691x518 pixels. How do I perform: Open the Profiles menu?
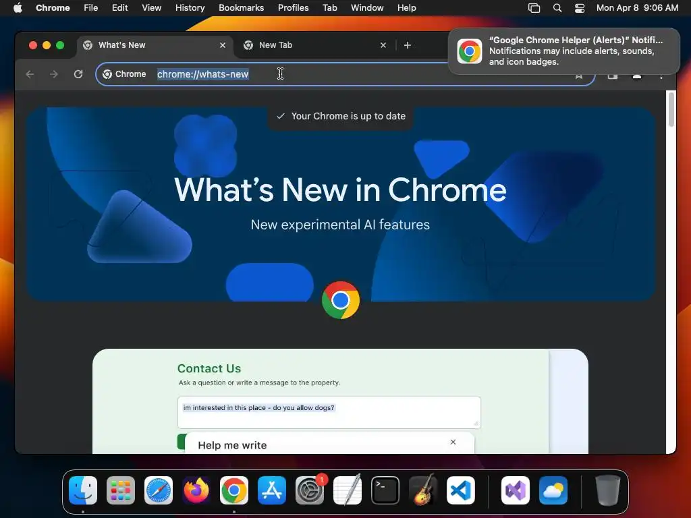(x=293, y=7)
